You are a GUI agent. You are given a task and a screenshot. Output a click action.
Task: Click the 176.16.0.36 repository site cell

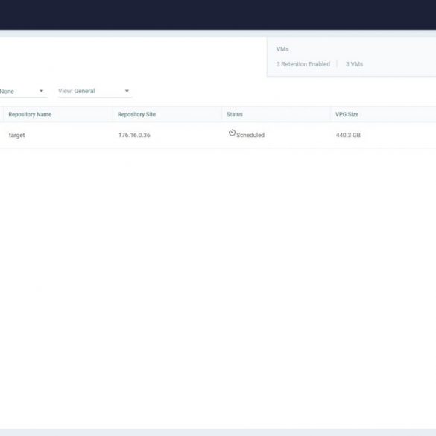pos(134,135)
